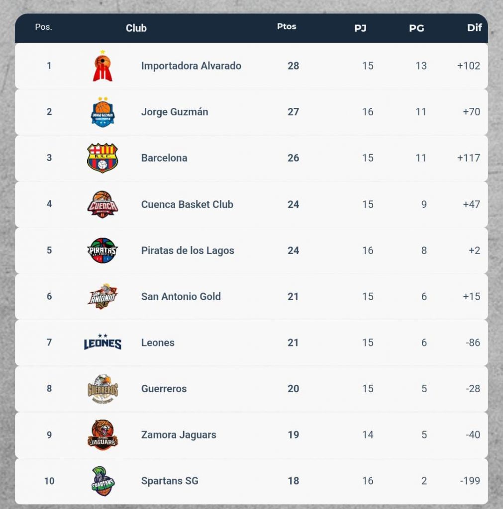Click the Zamora Jaguars logo
Image resolution: width=503 pixels, height=509 pixels.
pos(102,435)
